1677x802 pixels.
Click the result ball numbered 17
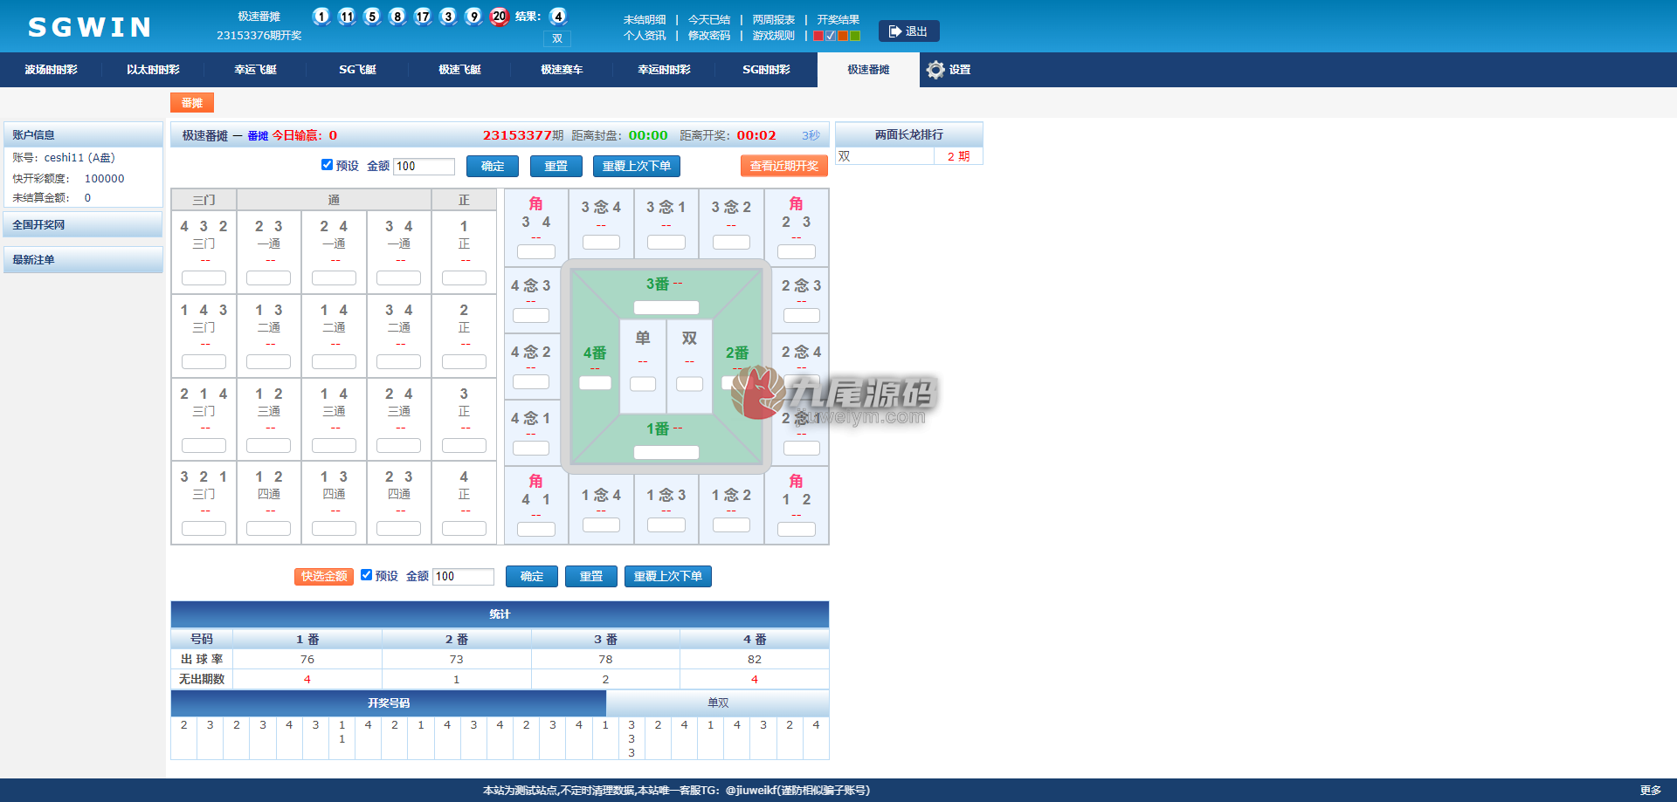(423, 16)
